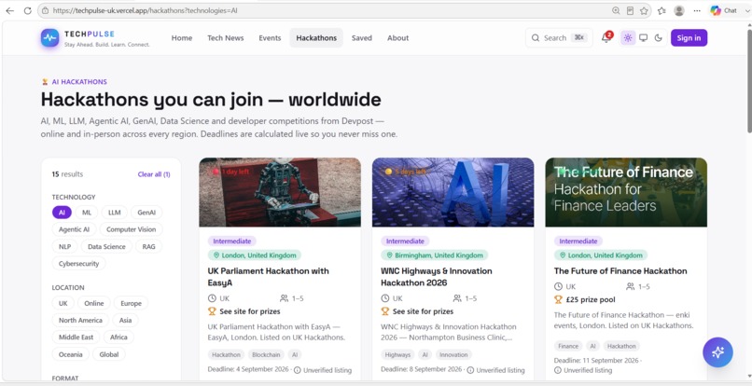The width and height of the screenshot is (752, 386).
Task: Filter location by Africa chip
Action: click(x=118, y=338)
